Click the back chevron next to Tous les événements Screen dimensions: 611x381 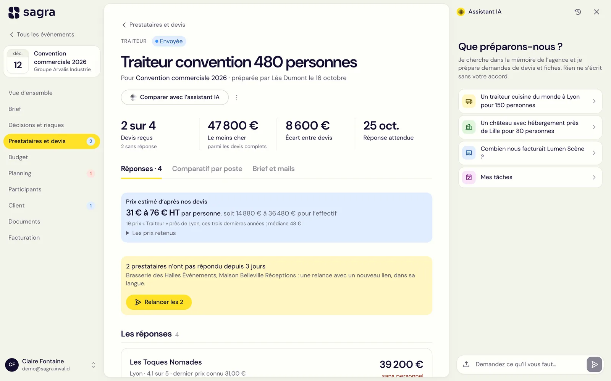tap(12, 35)
